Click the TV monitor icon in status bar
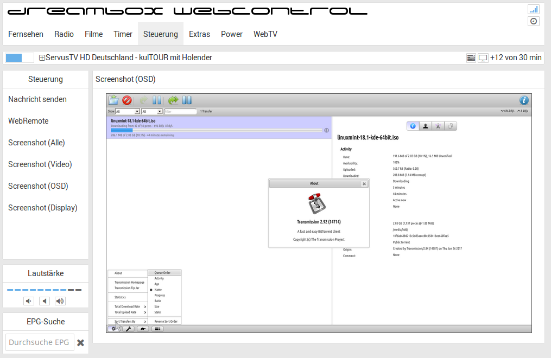 point(483,58)
